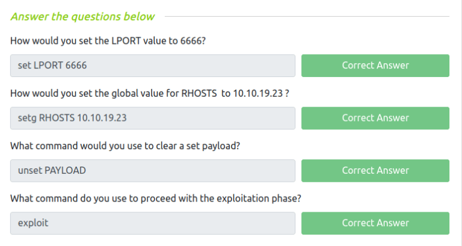Click the divider line beside the heading
The width and height of the screenshot is (462, 246).
[x=307, y=17]
